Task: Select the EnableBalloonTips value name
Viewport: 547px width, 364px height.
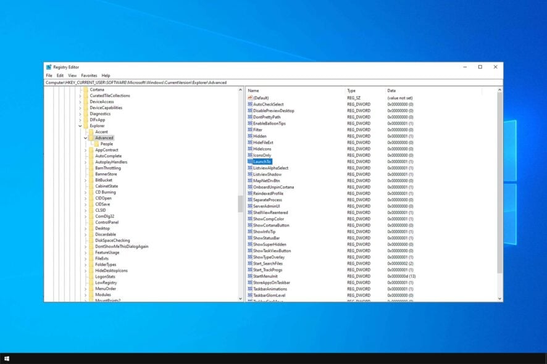Action: tap(269, 123)
